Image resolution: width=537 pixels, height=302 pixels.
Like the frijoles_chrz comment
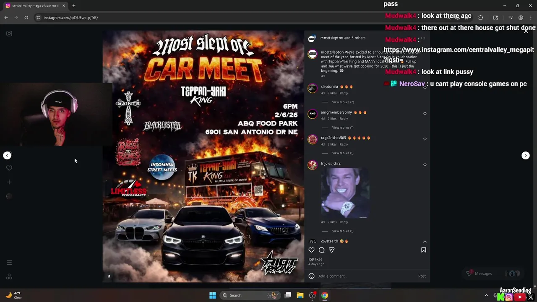pyautogui.click(x=425, y=165)
